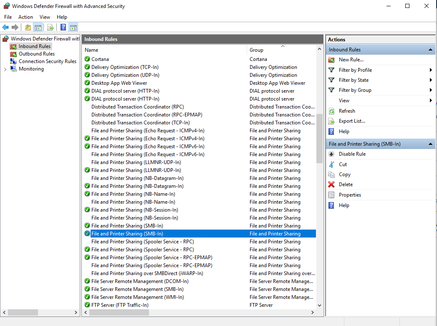This screenshot has width=437, height=326.
Task: Click the Outbound Rules tree icon
Action: pyautogui.click(x=13, y=54)
